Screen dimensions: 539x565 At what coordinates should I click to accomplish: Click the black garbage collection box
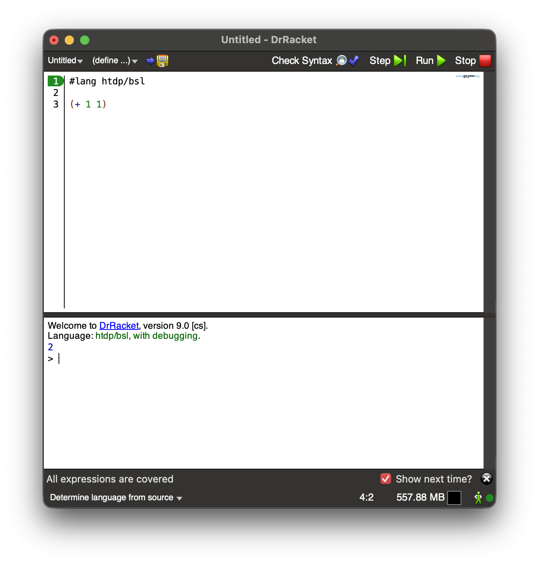454,498
